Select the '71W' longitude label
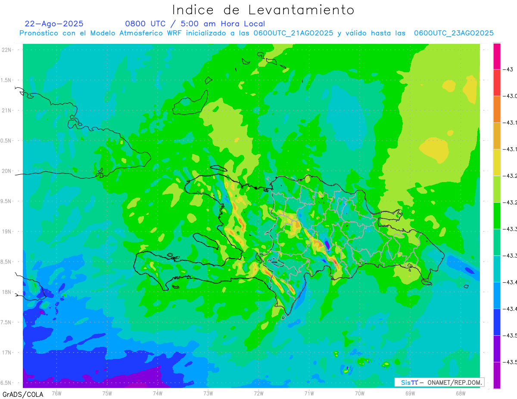The height and width of the screenshot is (399, 517). tap(309, 393)
